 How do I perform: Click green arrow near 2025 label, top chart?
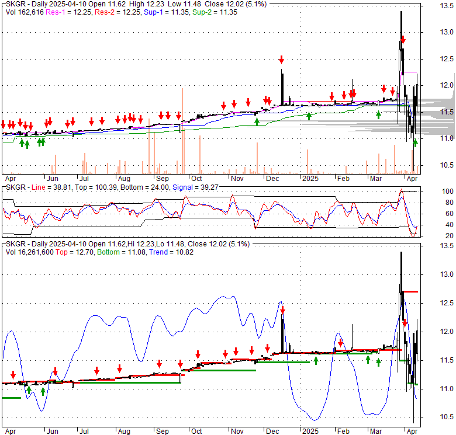[x=309, y=116]
